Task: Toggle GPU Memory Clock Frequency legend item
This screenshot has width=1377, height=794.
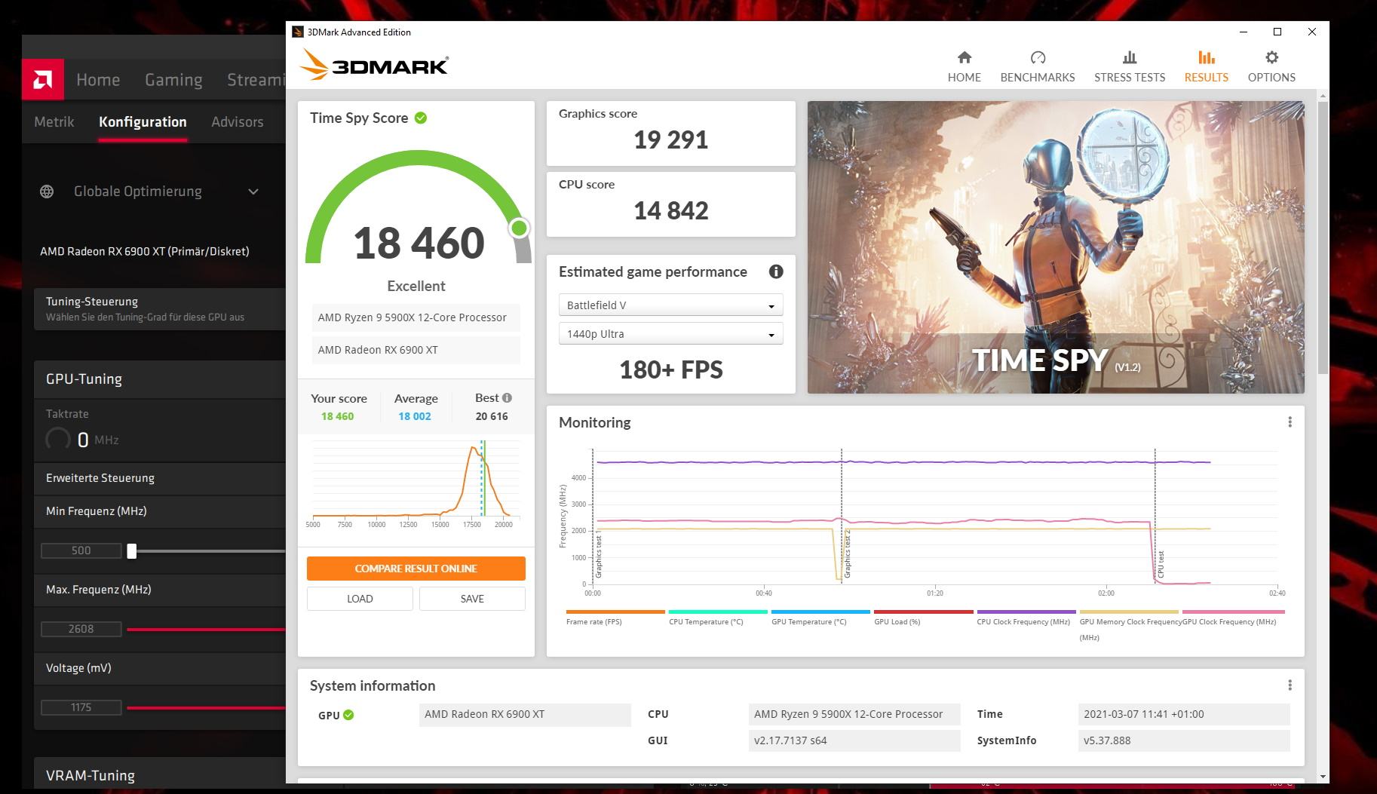Action: point(1129,624)
